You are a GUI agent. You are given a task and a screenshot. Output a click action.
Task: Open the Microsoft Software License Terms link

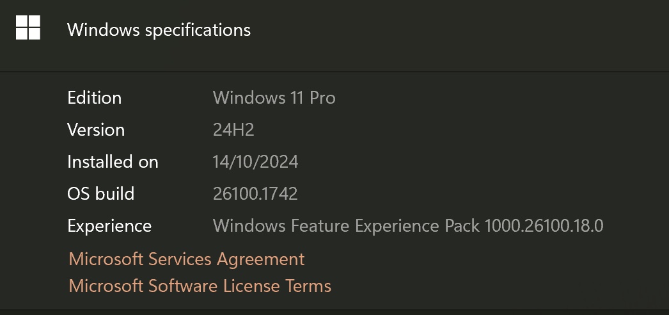pyautogui.click(x=200, y=286)
